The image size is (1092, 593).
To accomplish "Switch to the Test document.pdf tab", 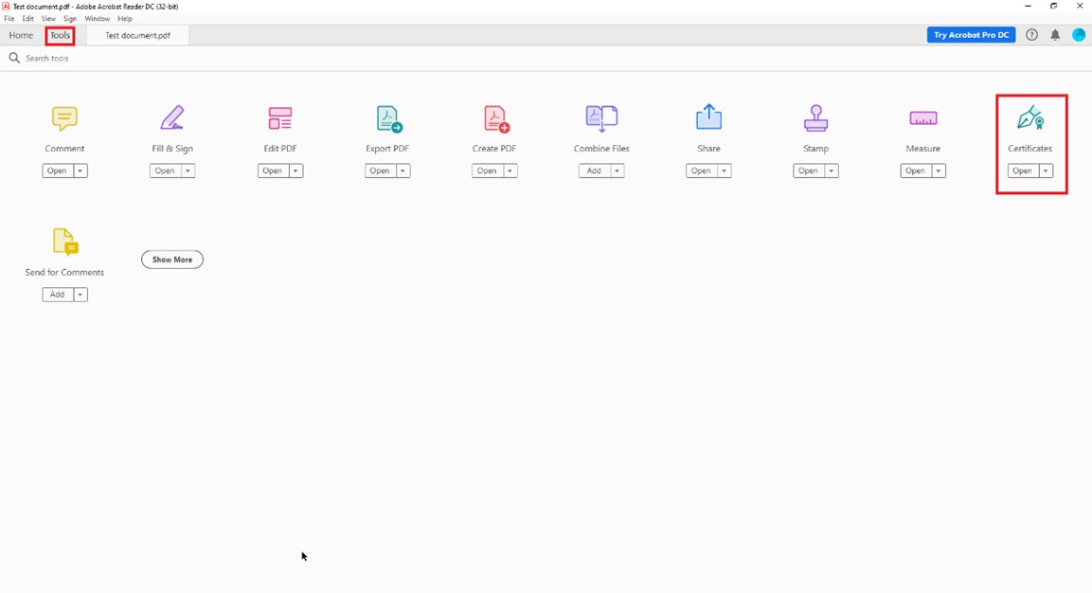I will pos(136,35).
